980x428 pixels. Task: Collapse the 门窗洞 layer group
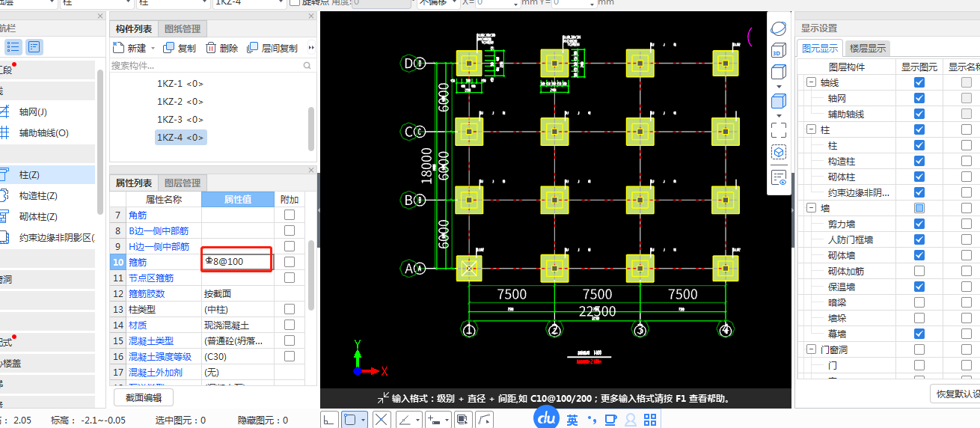click(811, 349)
